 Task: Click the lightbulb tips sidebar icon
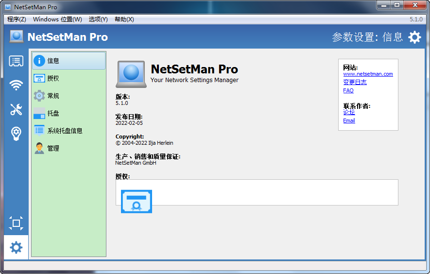(16, 134)
